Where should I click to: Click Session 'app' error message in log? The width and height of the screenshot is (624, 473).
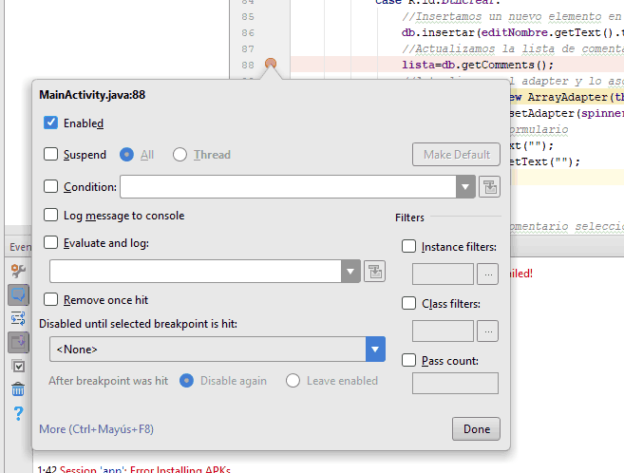pyautogui.click(x=145, y=469)
